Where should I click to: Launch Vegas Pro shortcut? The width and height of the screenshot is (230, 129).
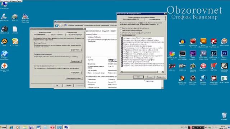tap(182, 55)
